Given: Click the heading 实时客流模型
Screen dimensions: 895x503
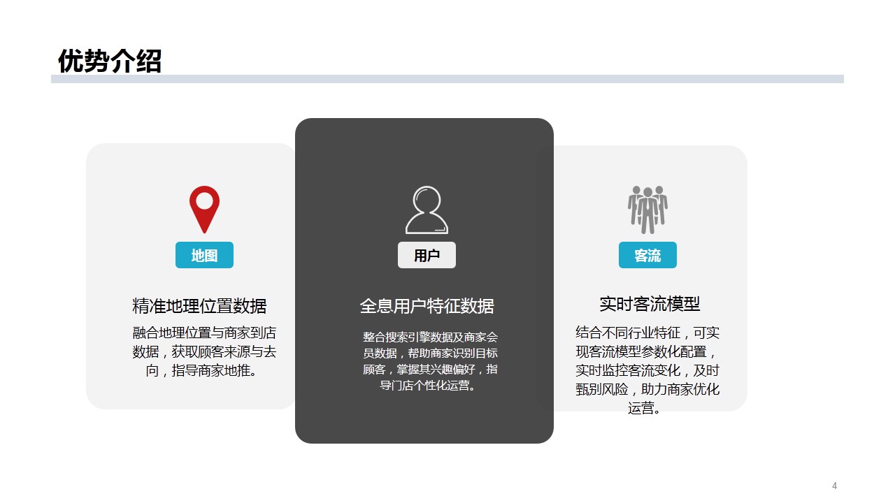Looking at the screenshot, I should pyautogui.click(x=650, y=304).
